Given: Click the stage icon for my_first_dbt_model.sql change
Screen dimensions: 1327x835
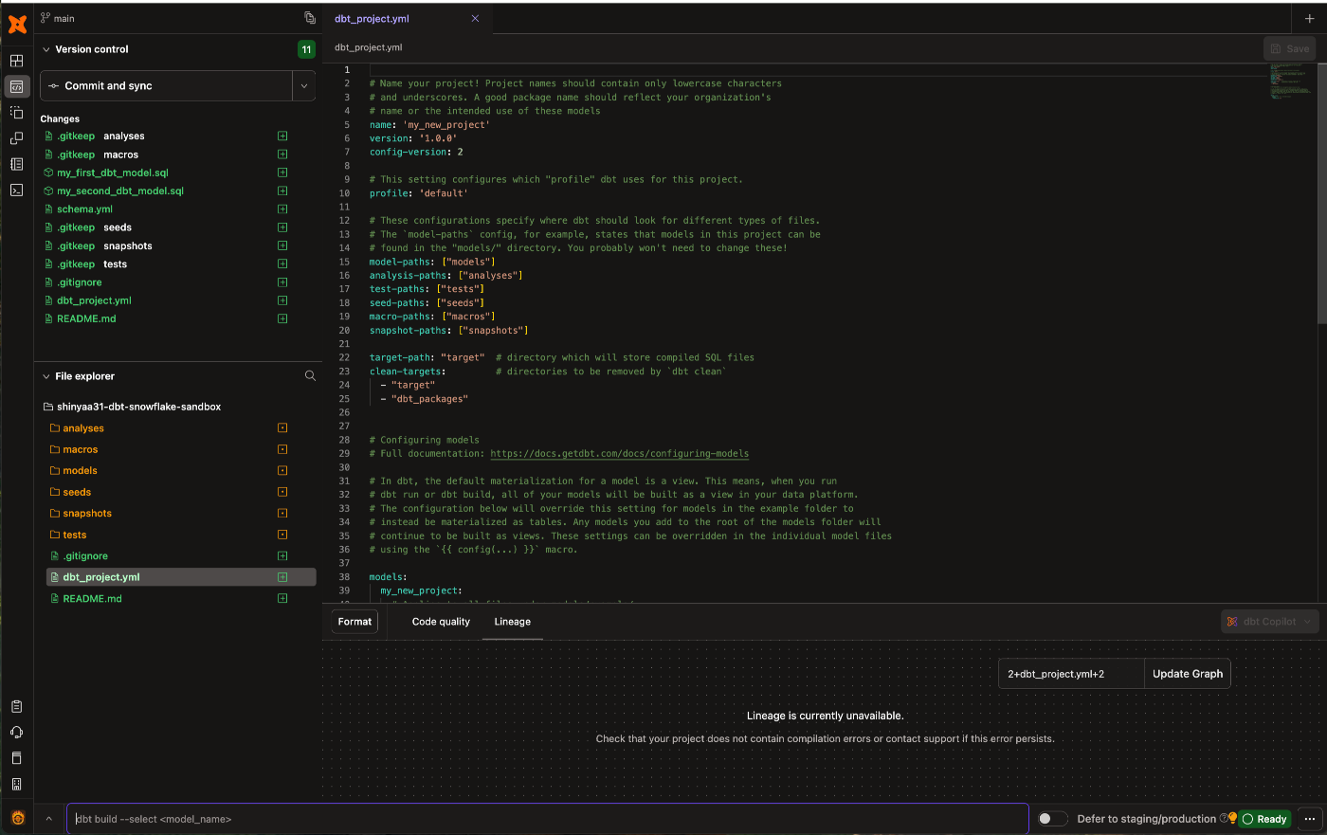Looking at the screenshot, I should pos(282,172).
